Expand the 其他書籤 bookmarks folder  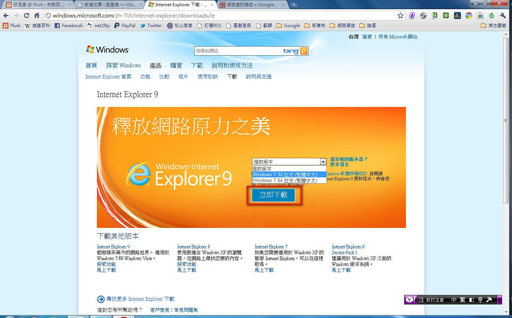(493, 26)
